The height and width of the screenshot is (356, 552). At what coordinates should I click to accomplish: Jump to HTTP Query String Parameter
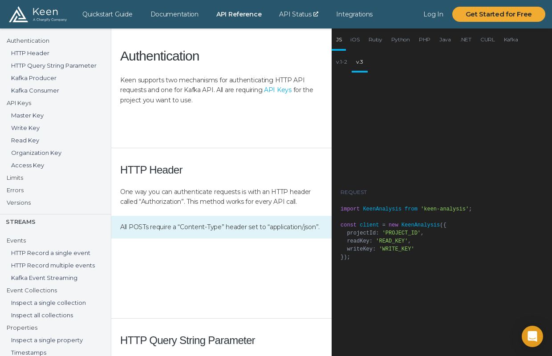[x=54, y=65]
